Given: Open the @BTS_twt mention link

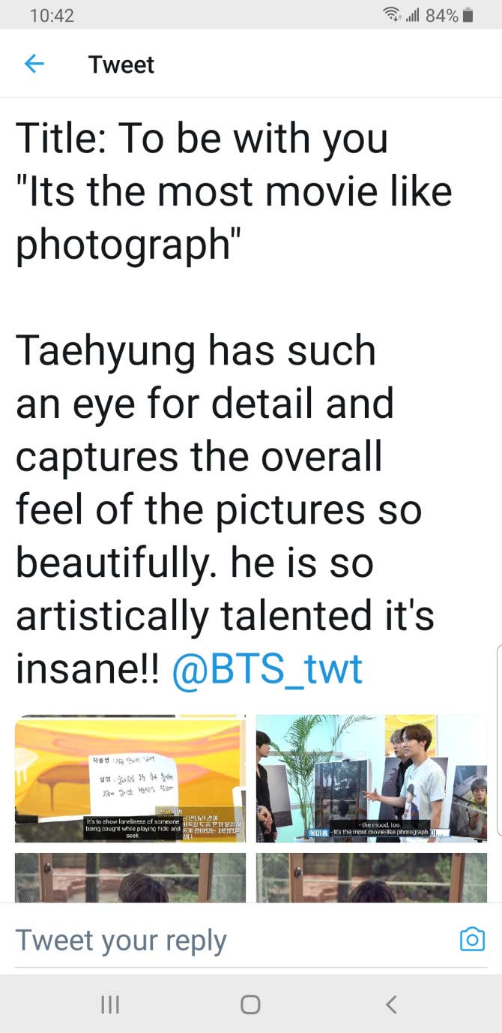Looking at the screenshot, I should pyautogui.click(x=267, y=668).
